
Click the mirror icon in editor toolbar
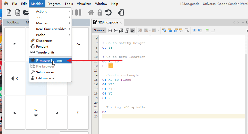tap(122, 30)
